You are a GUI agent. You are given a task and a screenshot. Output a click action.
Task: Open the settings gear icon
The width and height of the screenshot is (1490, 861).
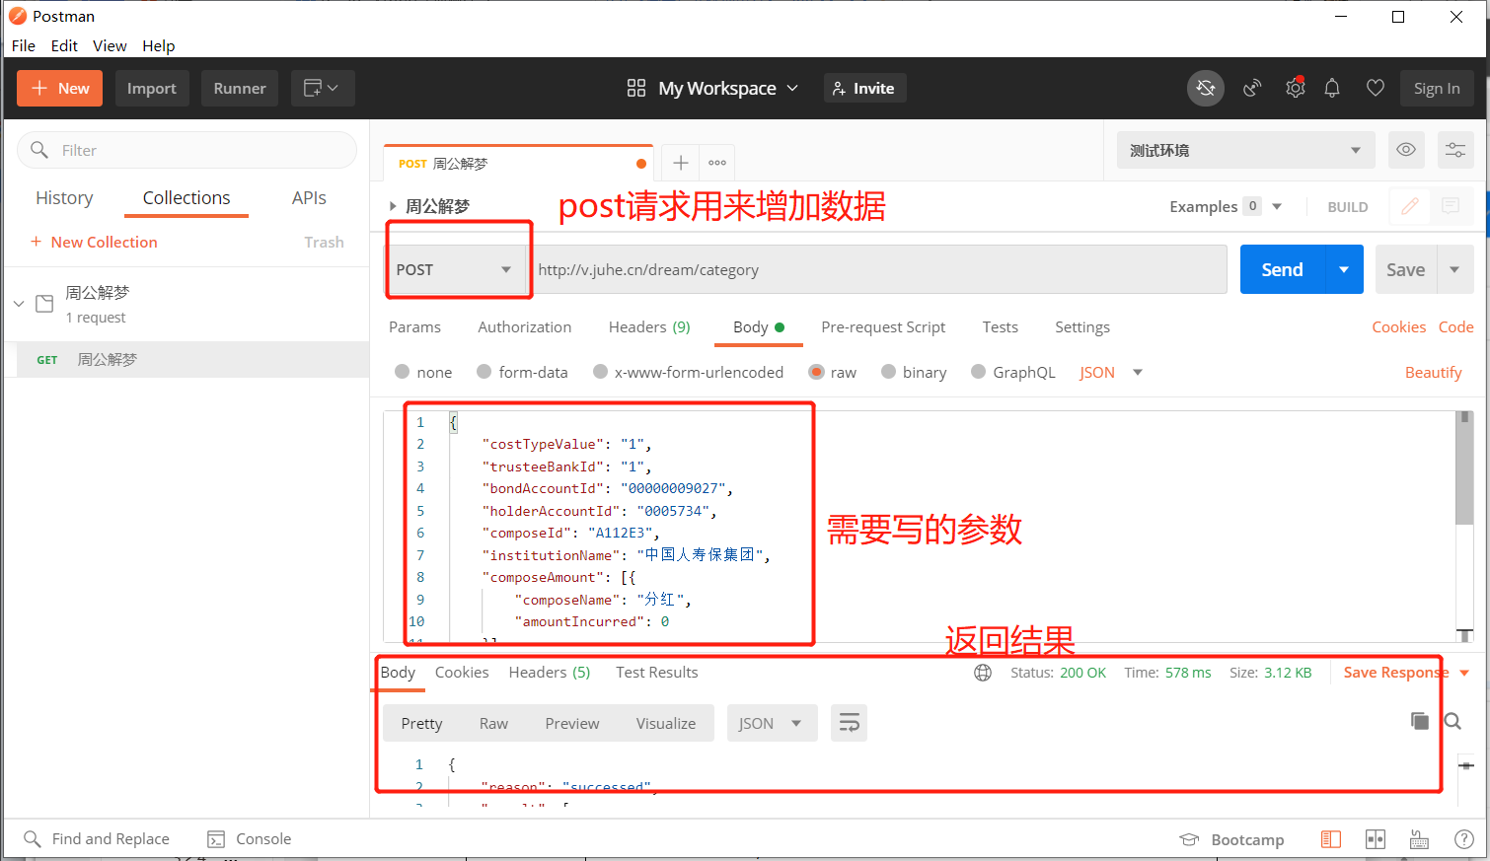[1296, 88]
